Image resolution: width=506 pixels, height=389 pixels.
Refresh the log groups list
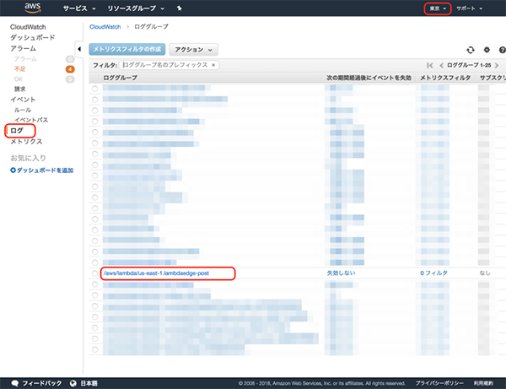tap(471, 51)
